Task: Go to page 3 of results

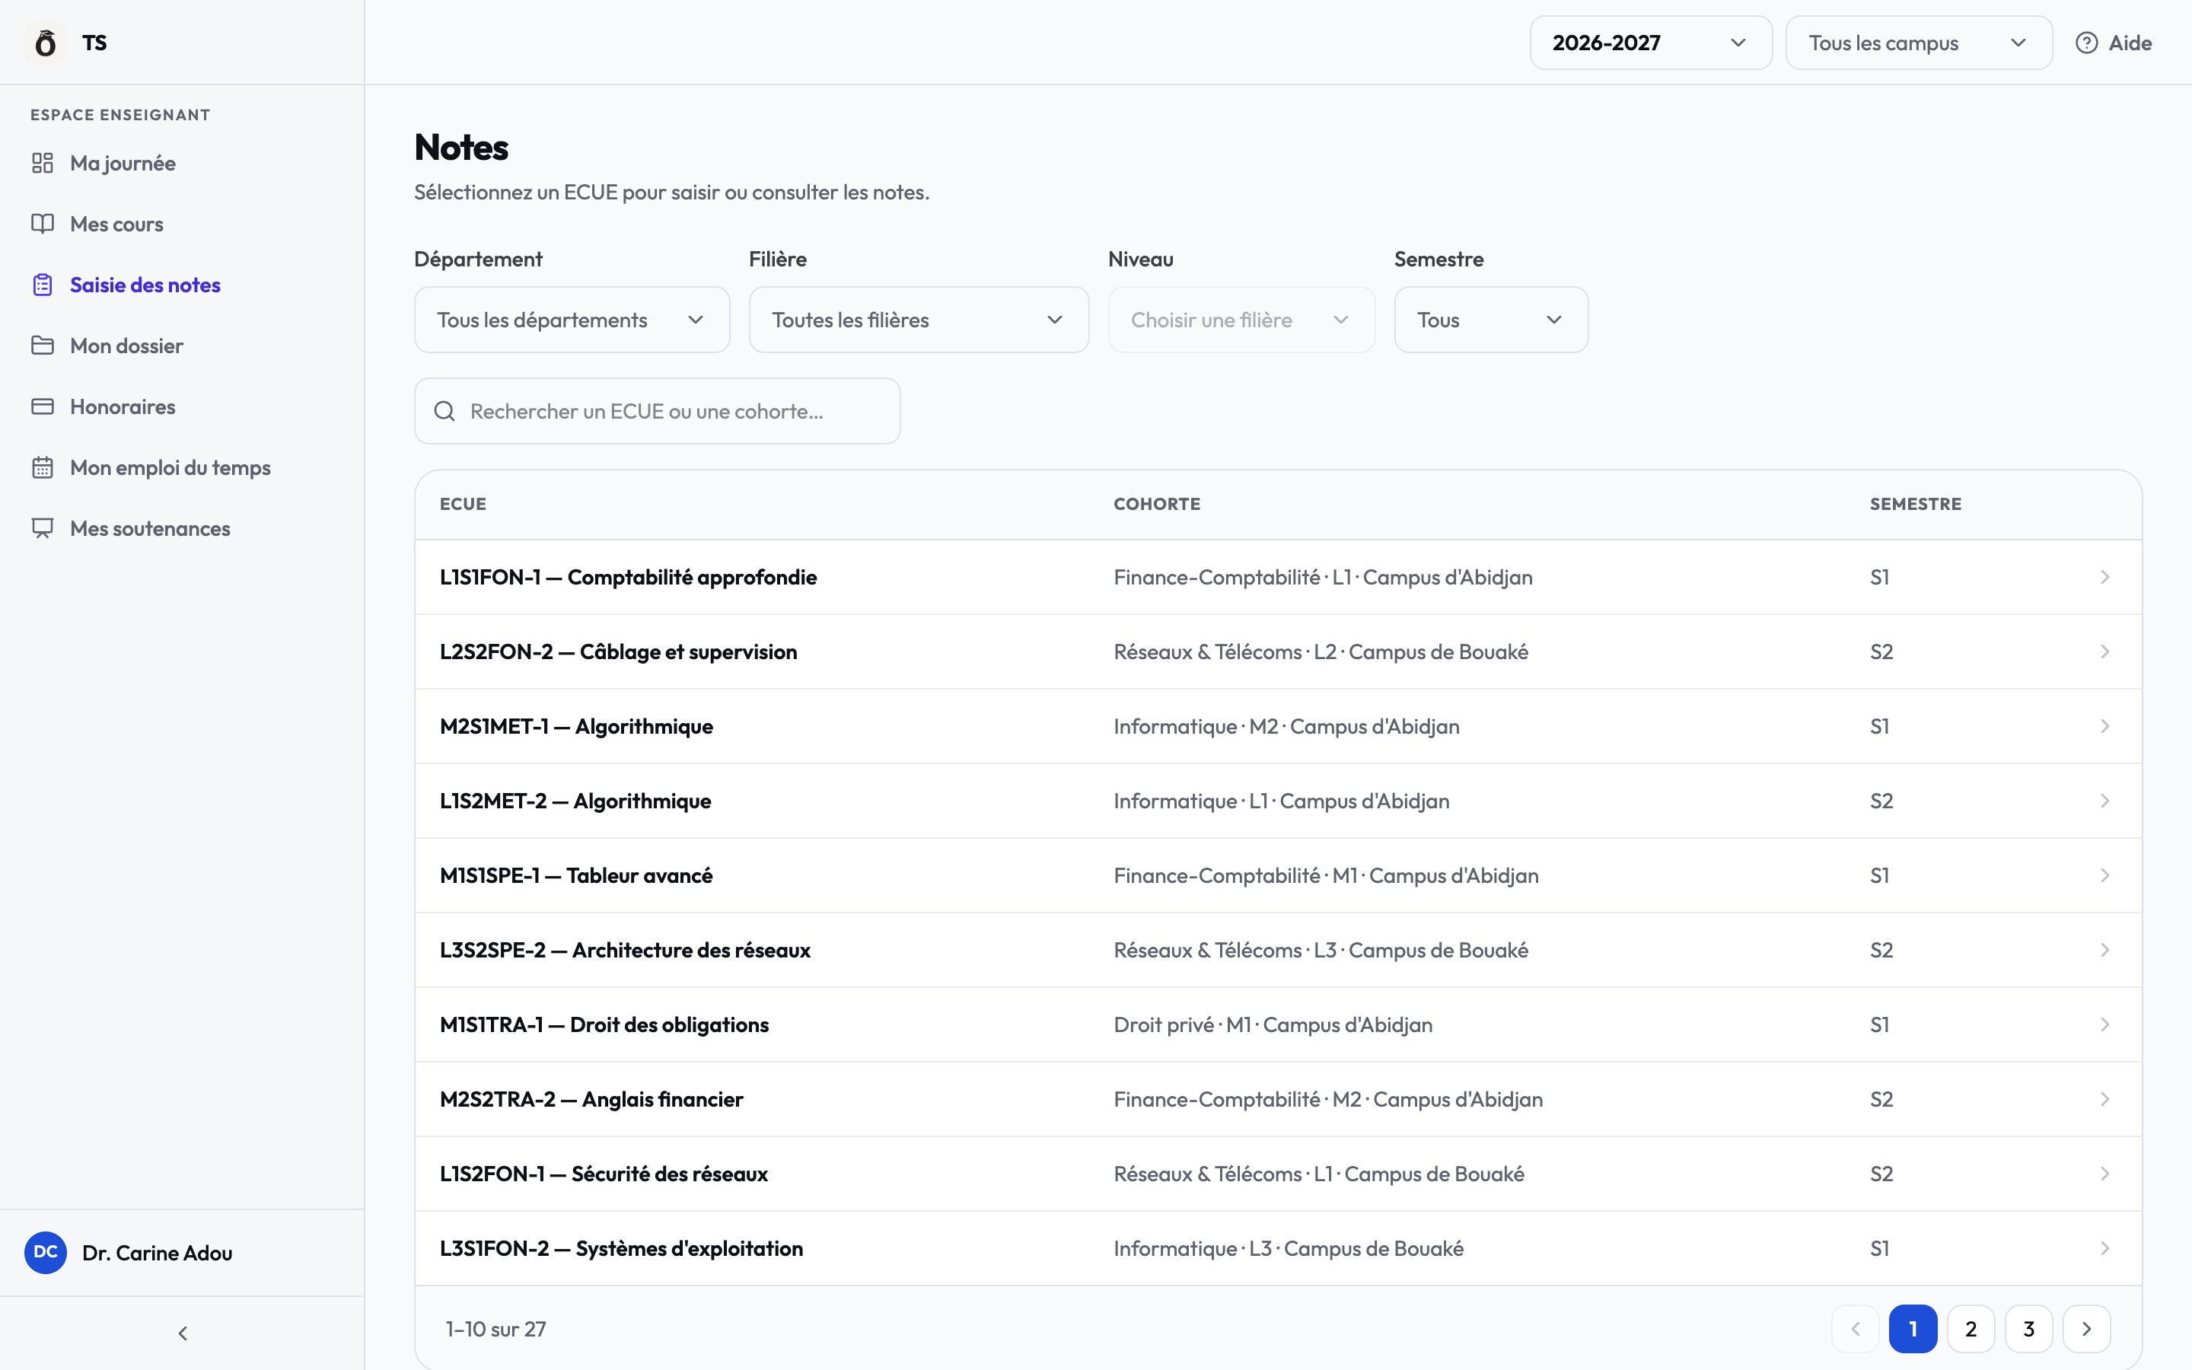Action: coord(2028,1329)
